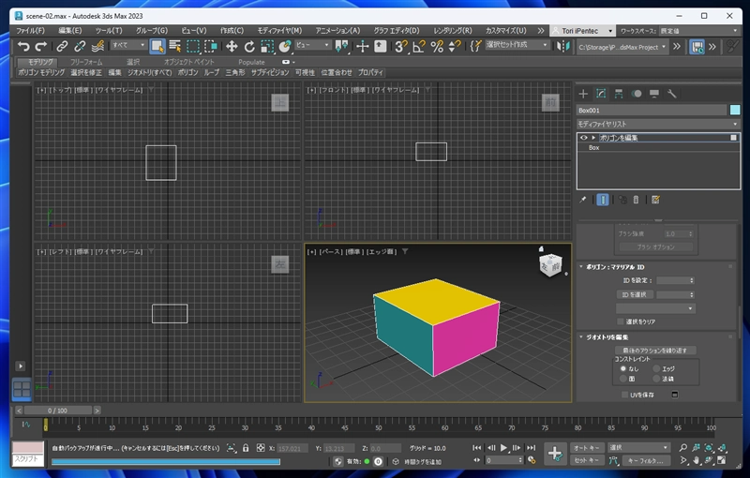This screenshot has height=478, width=750.
Task: Open the project path dropdown
Action: (x=622, y=47)
